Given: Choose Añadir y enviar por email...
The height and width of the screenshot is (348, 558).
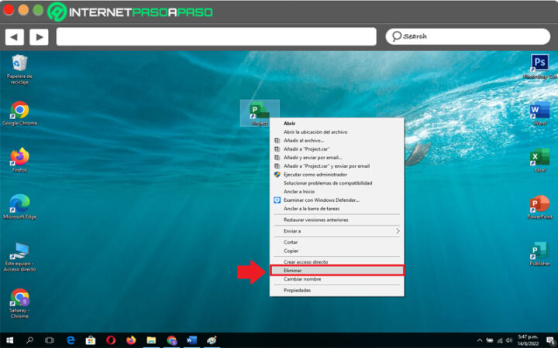Looking at the screenshot, I should 336,157.
